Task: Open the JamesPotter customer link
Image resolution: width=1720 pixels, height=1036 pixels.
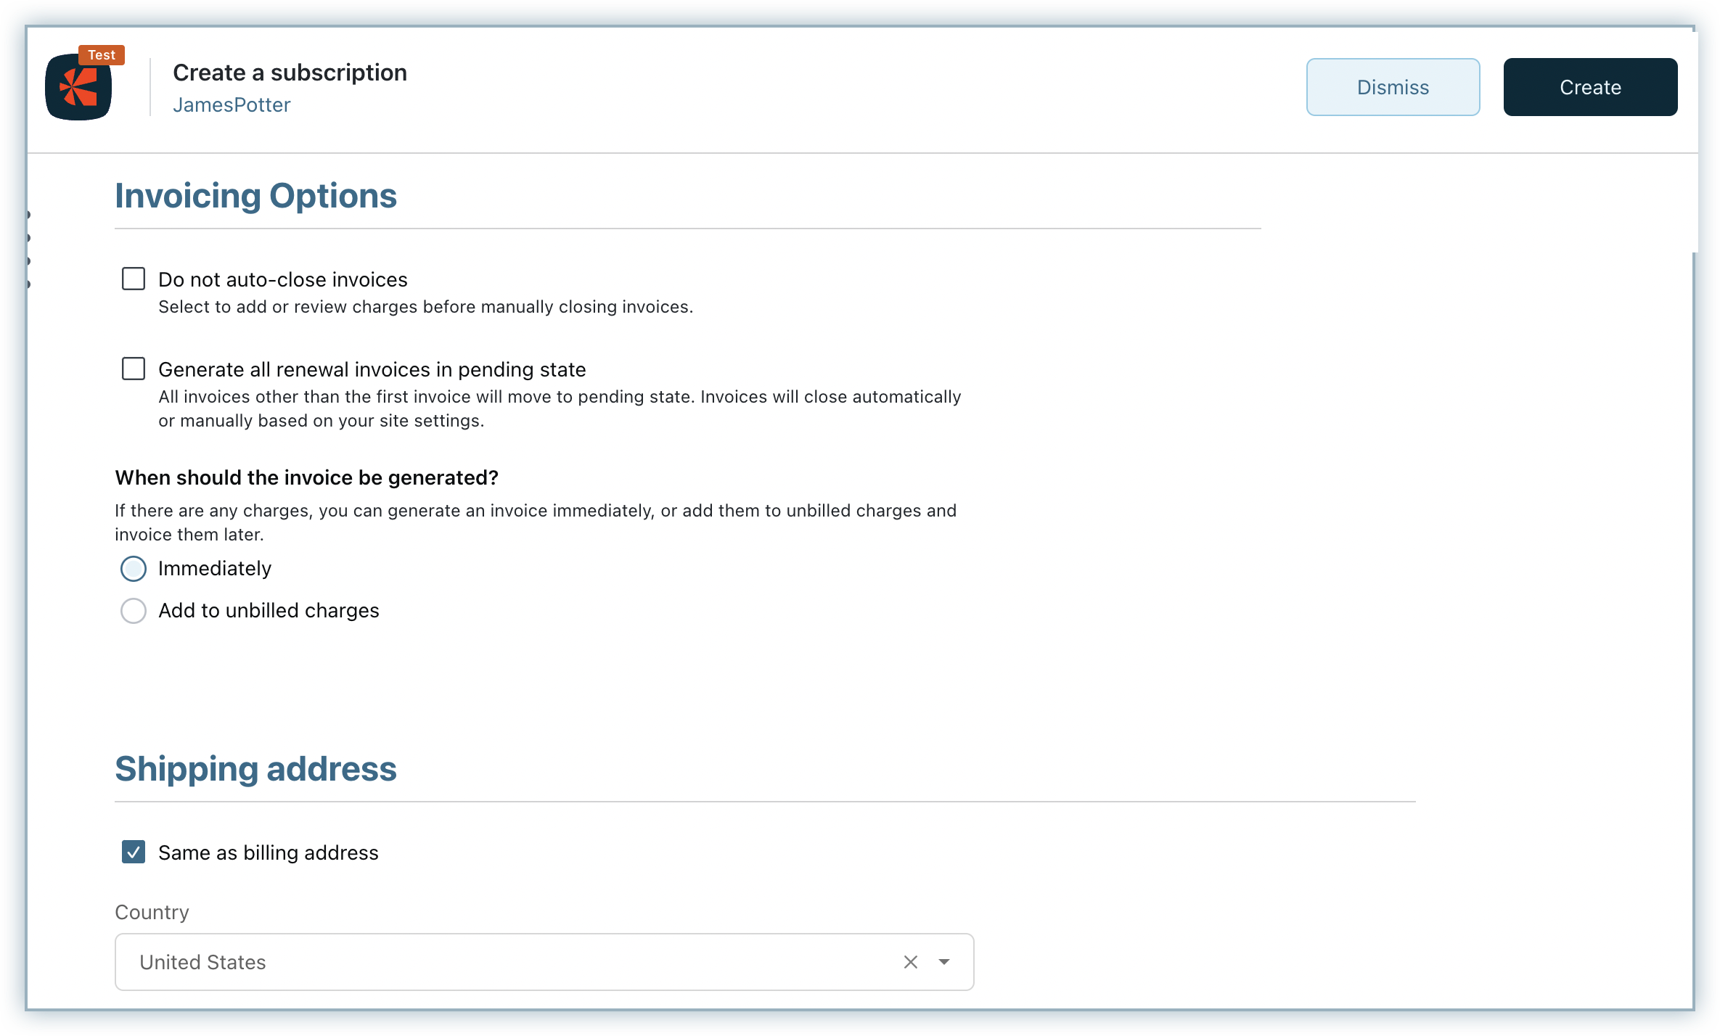Action: (x=232, y=105)
